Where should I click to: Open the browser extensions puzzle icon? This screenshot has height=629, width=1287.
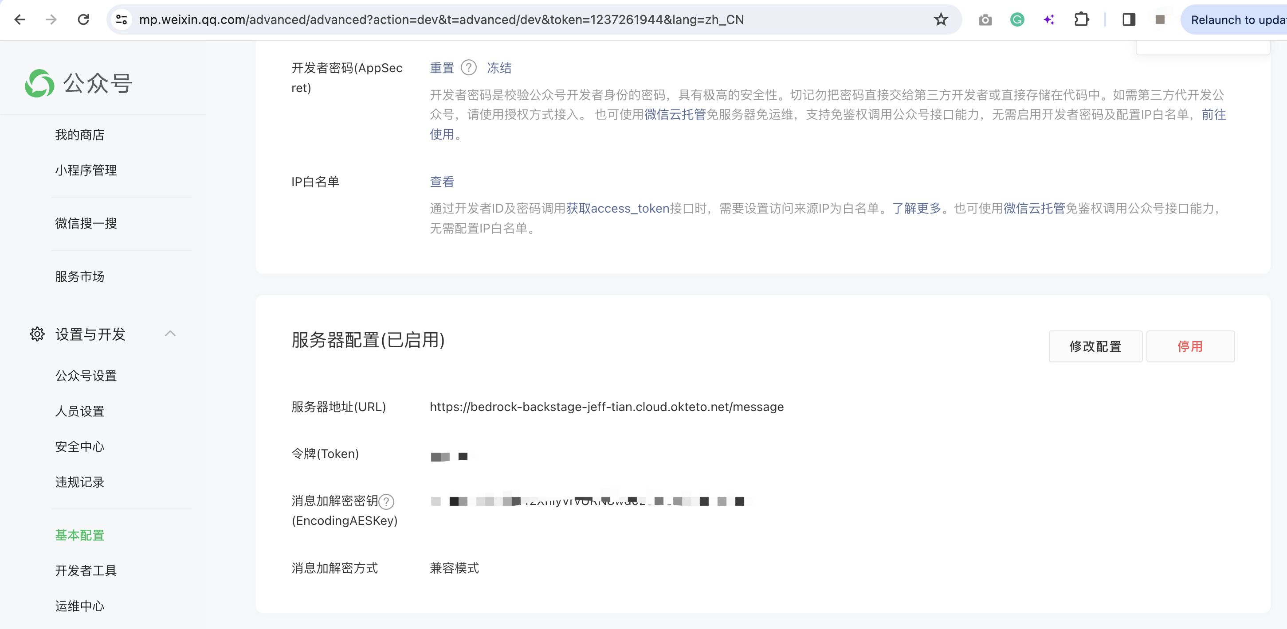pos(1081,19)
